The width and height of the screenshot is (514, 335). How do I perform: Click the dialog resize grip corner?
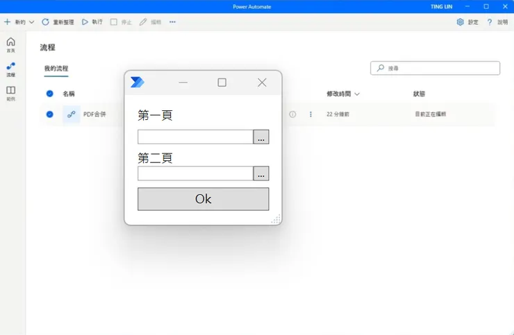[276, 219]
